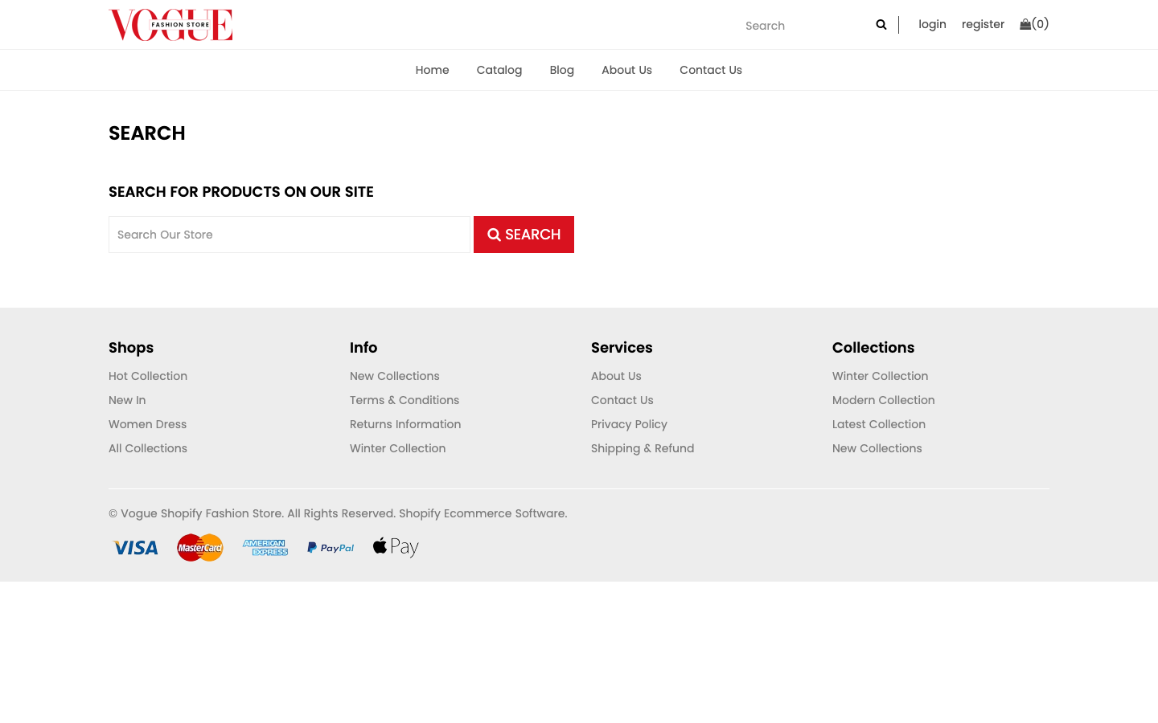
Task: Open Winter Collection under Collections
Action: 881,376
